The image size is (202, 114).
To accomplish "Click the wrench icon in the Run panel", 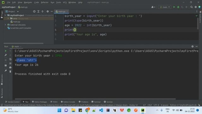I will (x=6, y=55).
